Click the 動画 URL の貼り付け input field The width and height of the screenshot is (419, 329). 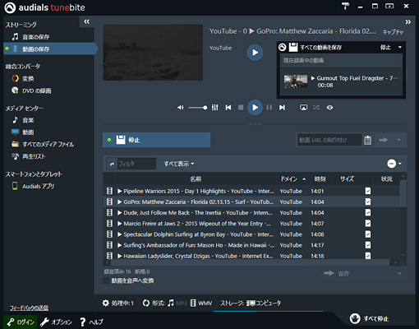pyautogui.click(x=329, y=140)
